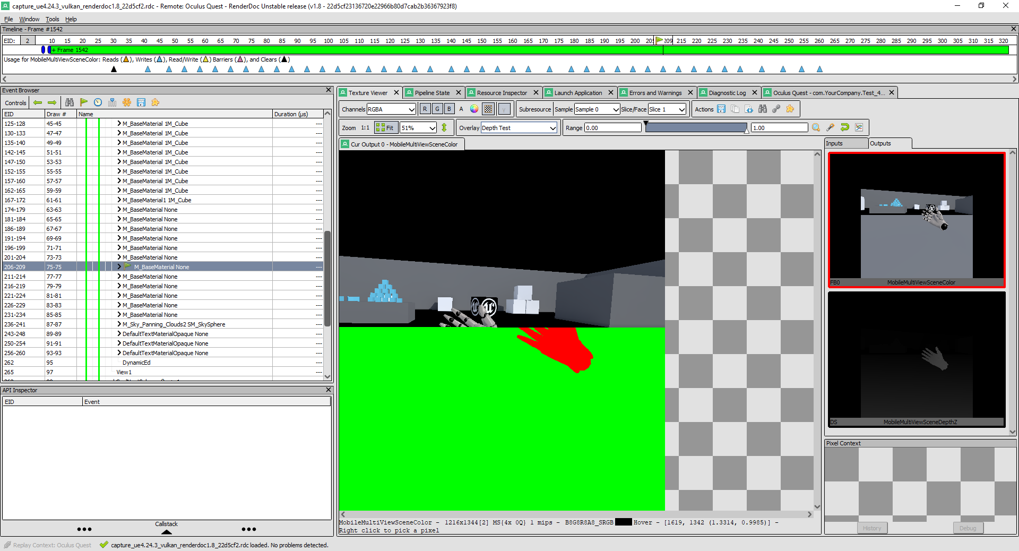Export event browser with floppy disk icon
The width and height of the screenshot is (1019, 551).
(141, 102)
